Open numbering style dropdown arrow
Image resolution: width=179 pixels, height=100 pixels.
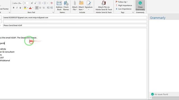48,3
